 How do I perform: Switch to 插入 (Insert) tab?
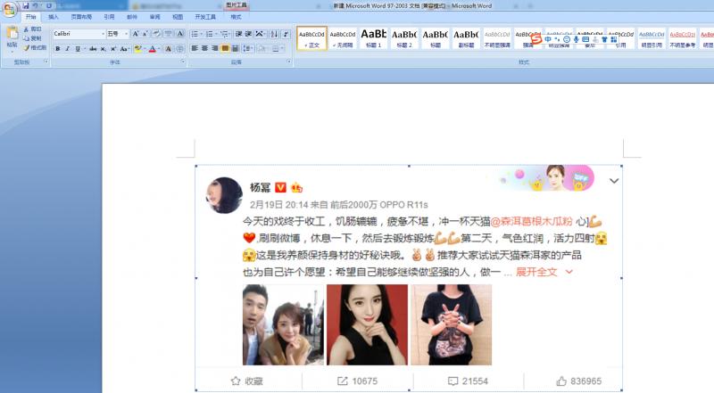[x=54, y=17]
